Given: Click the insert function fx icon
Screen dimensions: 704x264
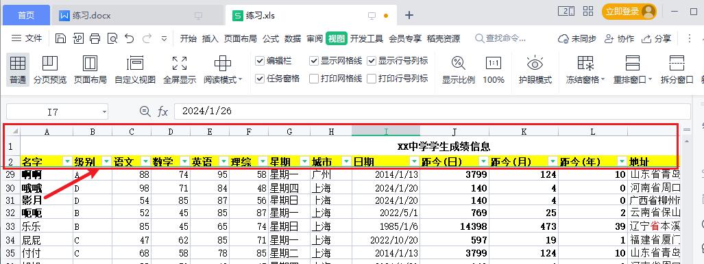Looking at the screenshot, I should [162, 111].
